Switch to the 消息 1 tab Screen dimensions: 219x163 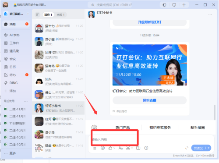pyautogui.click(x=48, y=15)
